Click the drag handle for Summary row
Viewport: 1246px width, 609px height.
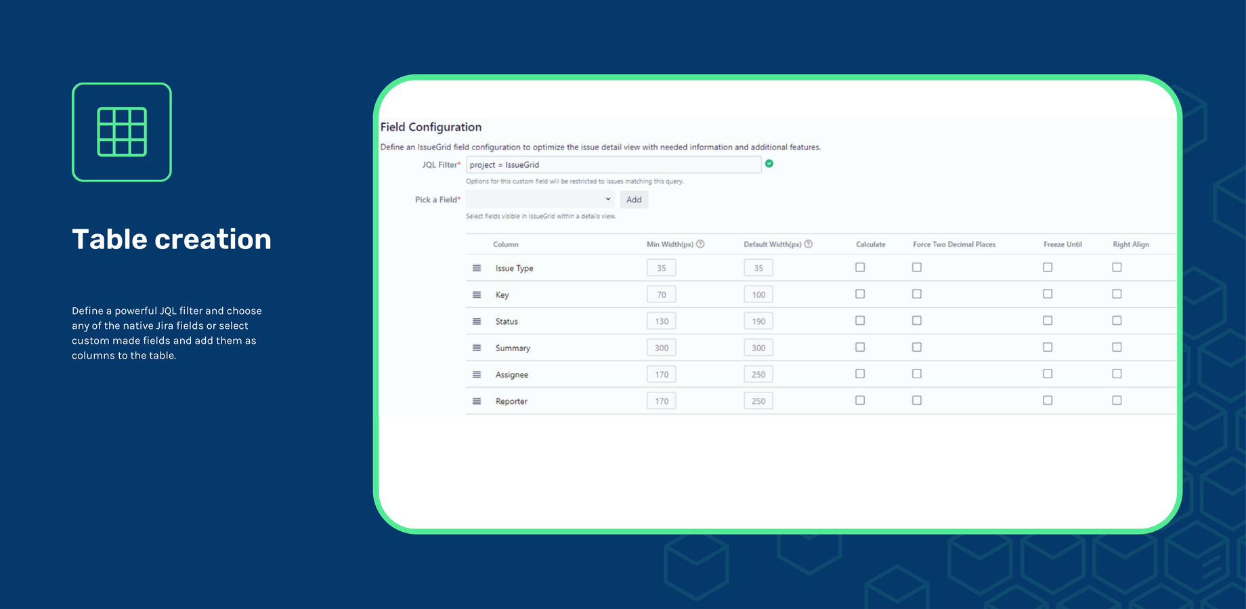477,348
